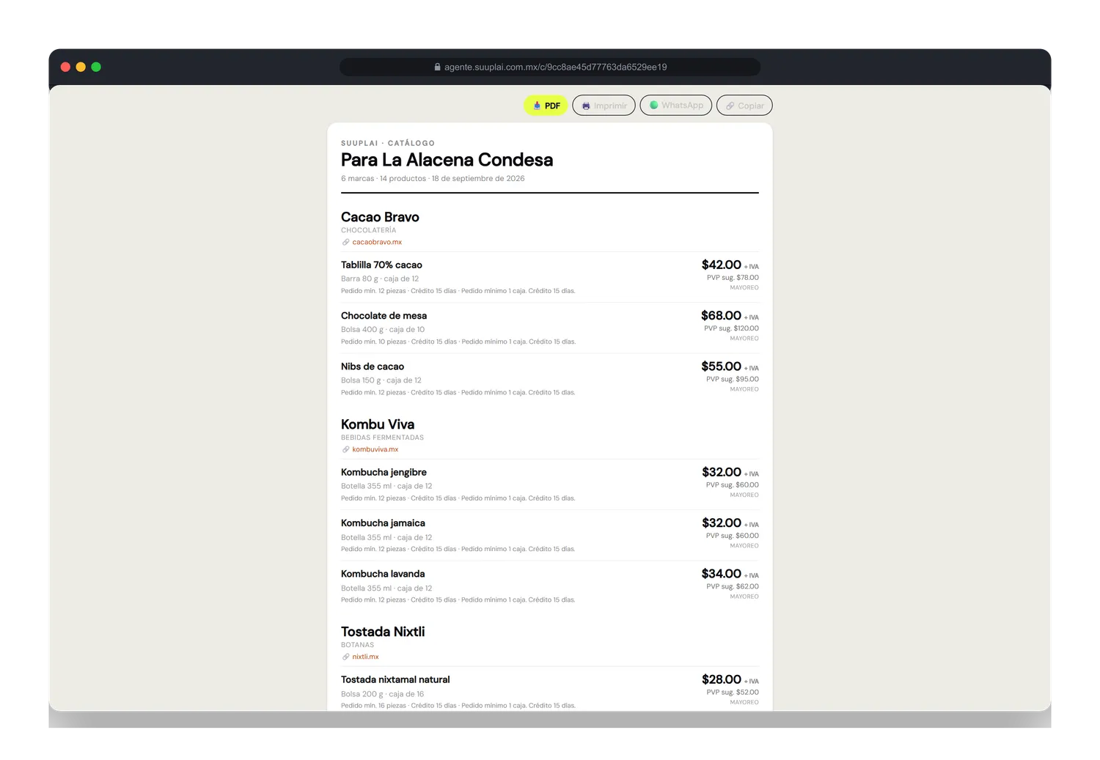This screenshot has height=760, width=1100.
Task: Open the kombuviva.mx link
Action: [375, 449]
